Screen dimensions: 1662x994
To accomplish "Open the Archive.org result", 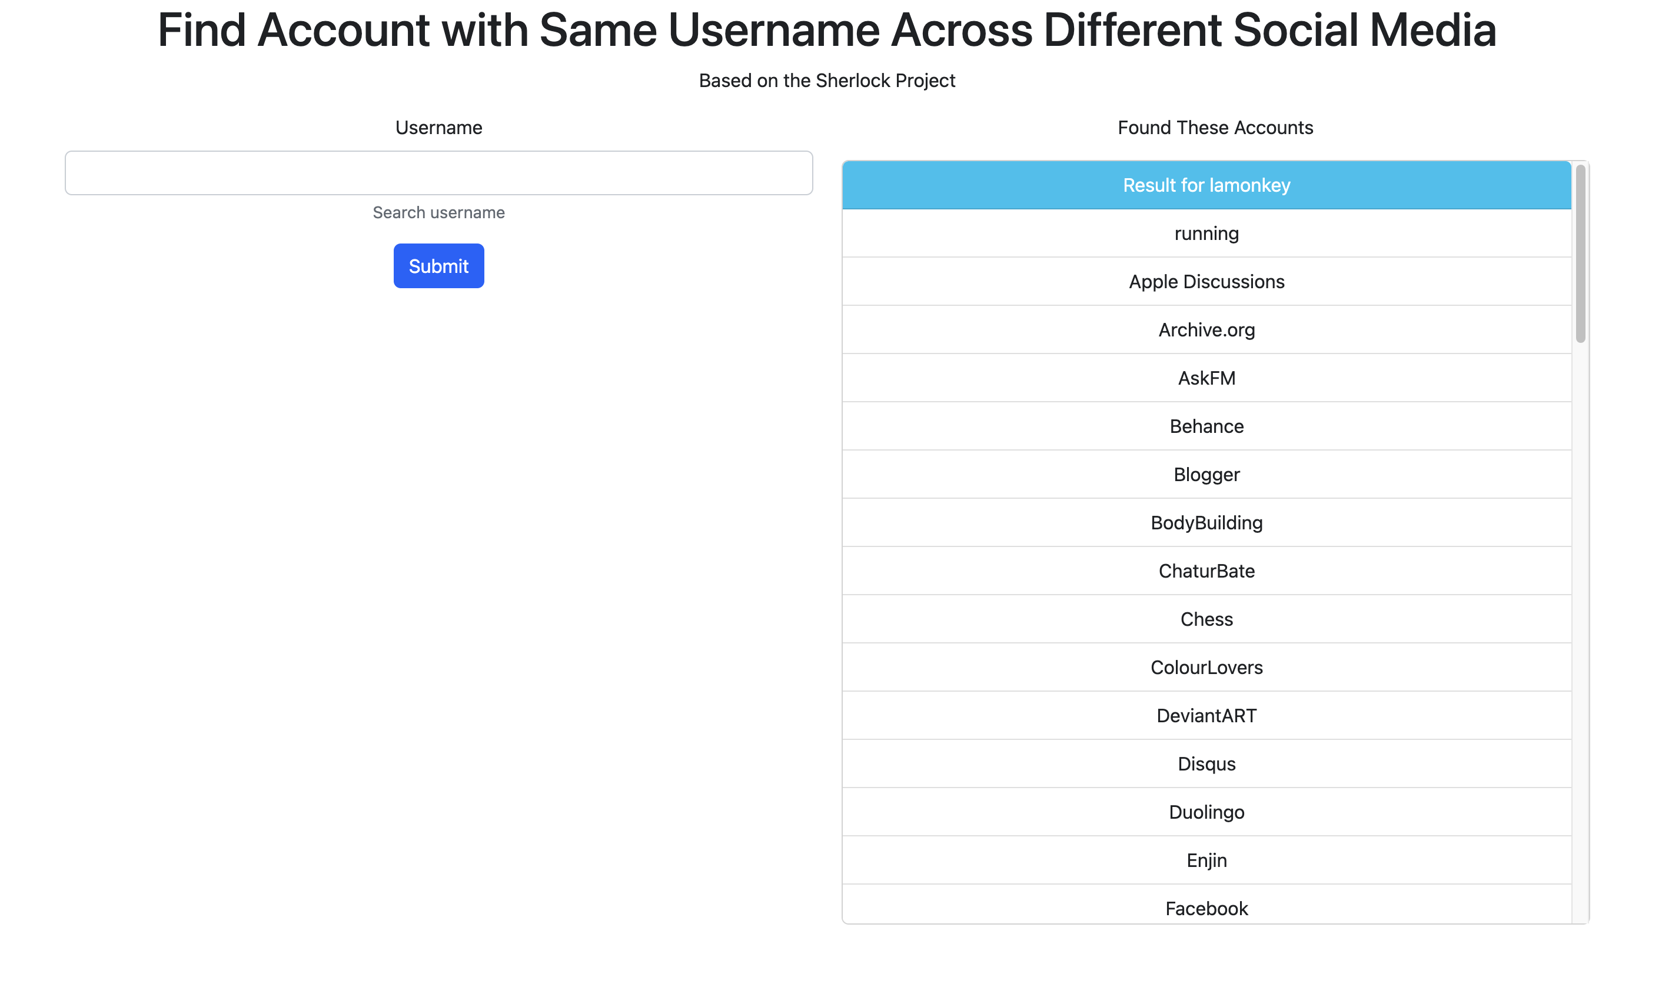I will 1206,329.
